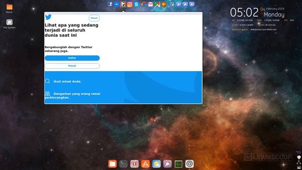Click the Twitter launcher in top dock
This screenshot has width=302, height=170.
point(123,4)
